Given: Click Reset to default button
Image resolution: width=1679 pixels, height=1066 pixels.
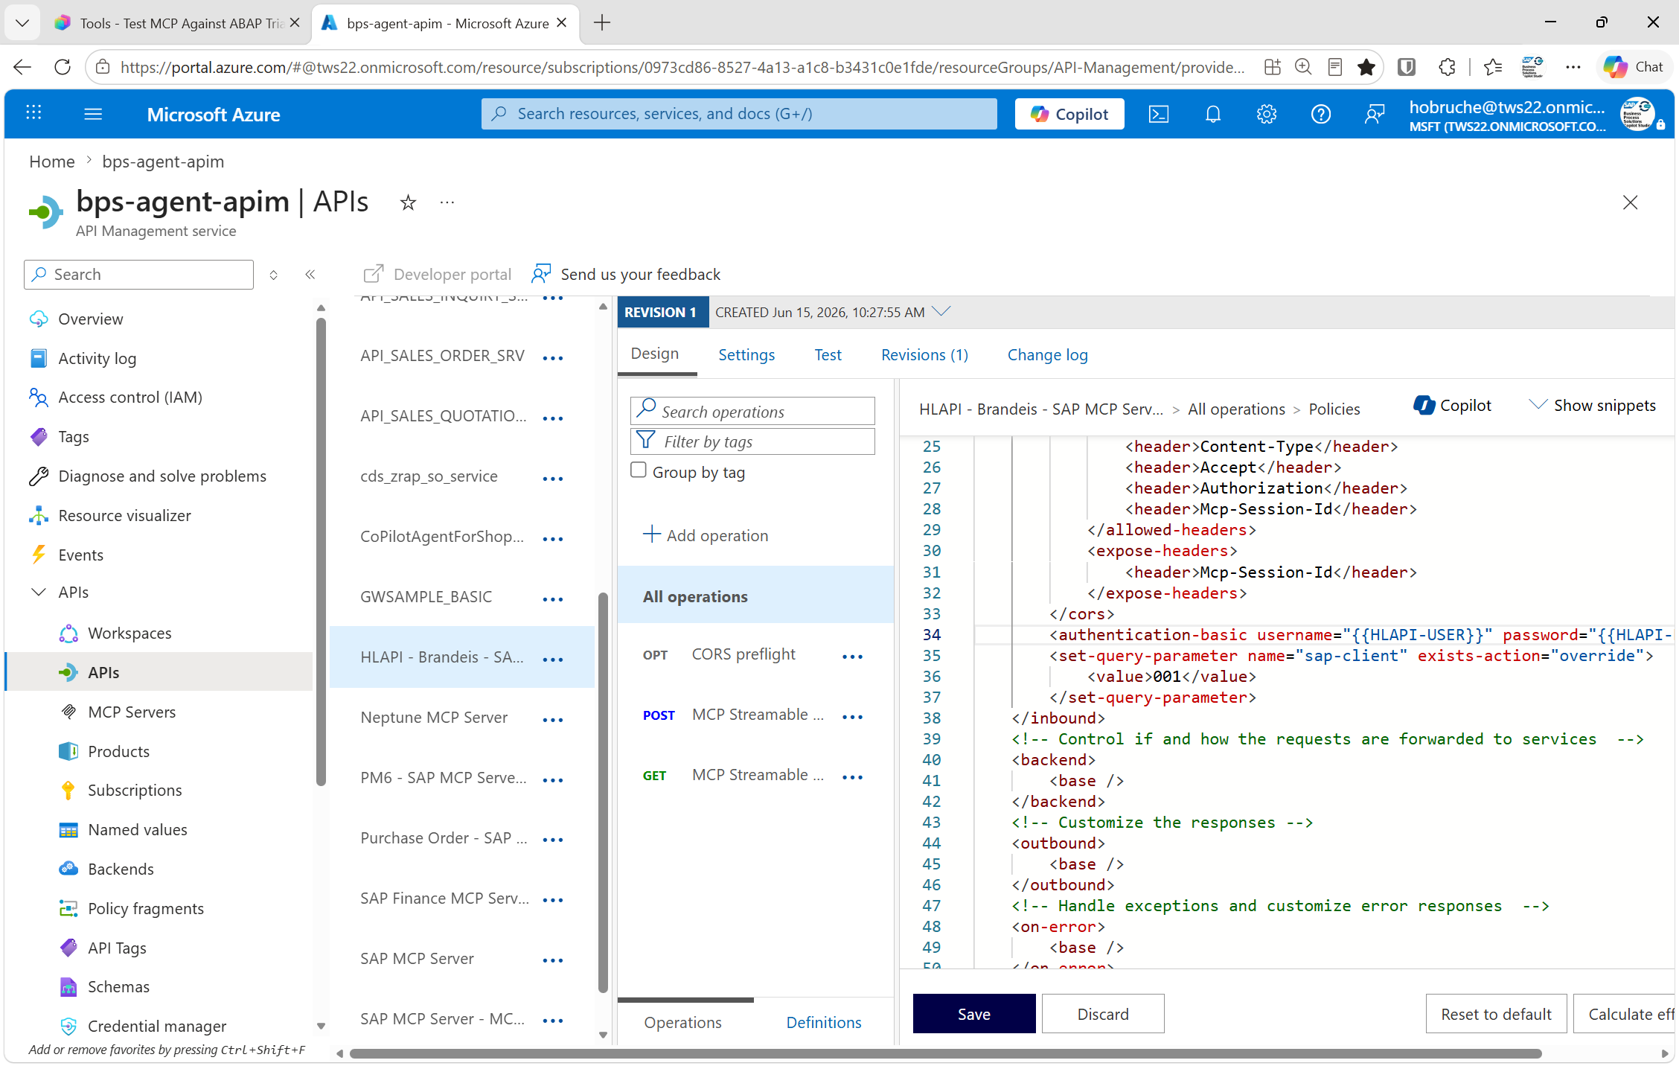Looking at the screenshot, I should coord(1496,1014).
